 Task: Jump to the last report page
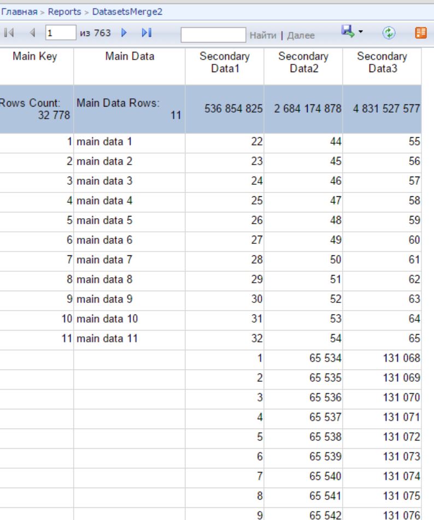146,32
